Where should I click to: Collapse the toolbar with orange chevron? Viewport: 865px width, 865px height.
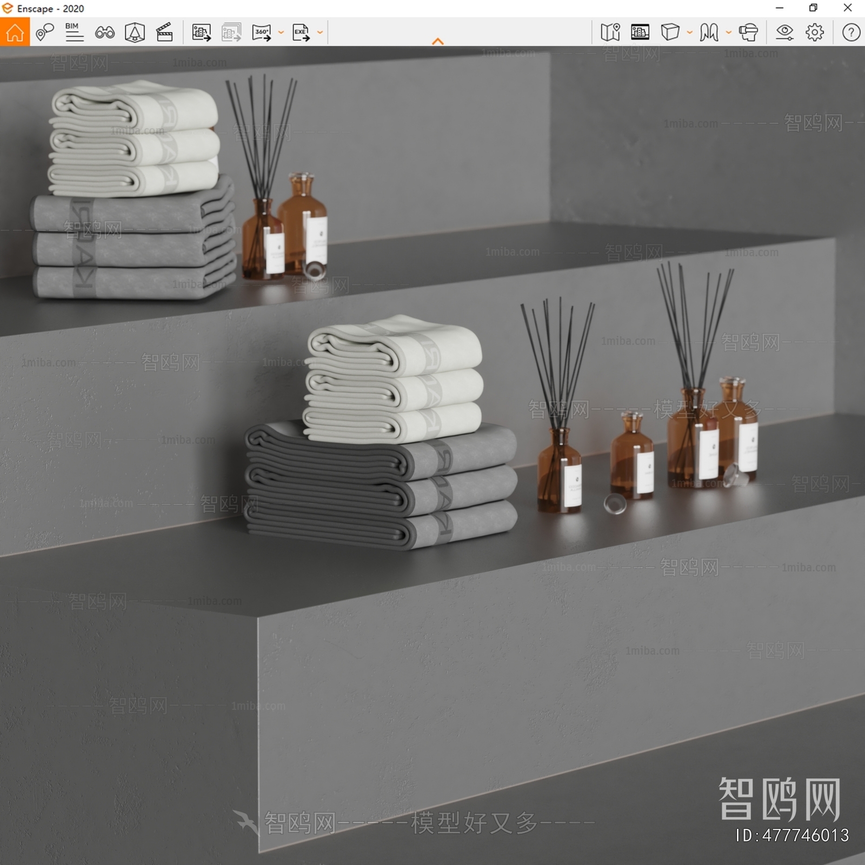pyautogui.click(x=438, y=41)
